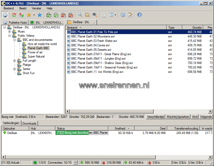
Task: Open the Bestand menu
Action: coord(9,8)
